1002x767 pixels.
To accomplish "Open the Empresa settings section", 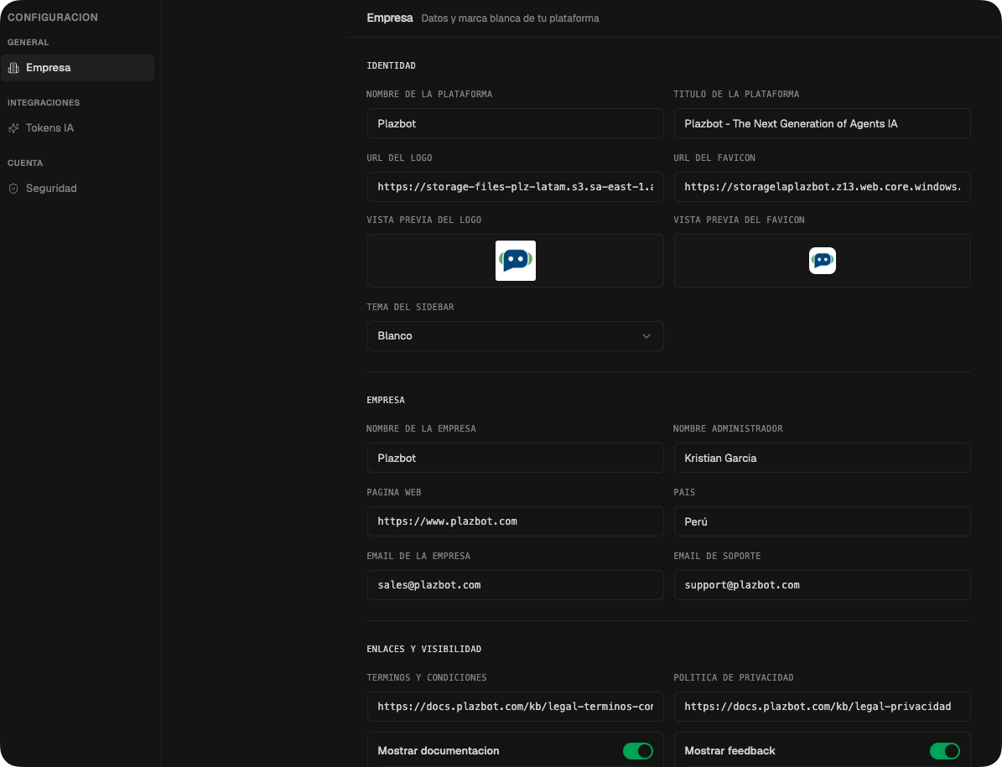I will [77, 68].
